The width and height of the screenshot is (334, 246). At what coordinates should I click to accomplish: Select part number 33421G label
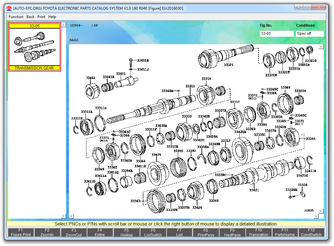click(302, 175)
